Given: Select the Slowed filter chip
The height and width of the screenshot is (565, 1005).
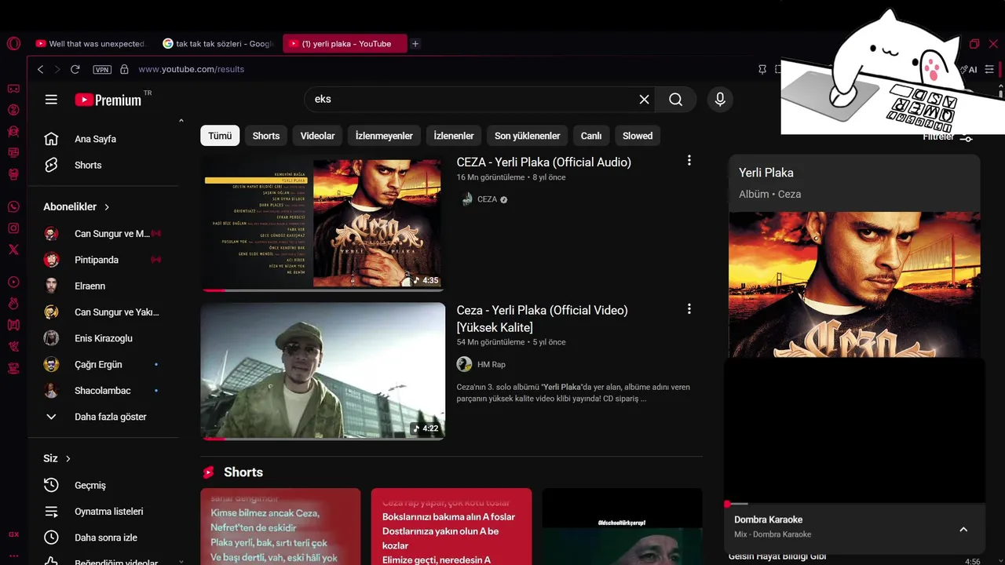Looking at the screenshot, I should 638,136.
